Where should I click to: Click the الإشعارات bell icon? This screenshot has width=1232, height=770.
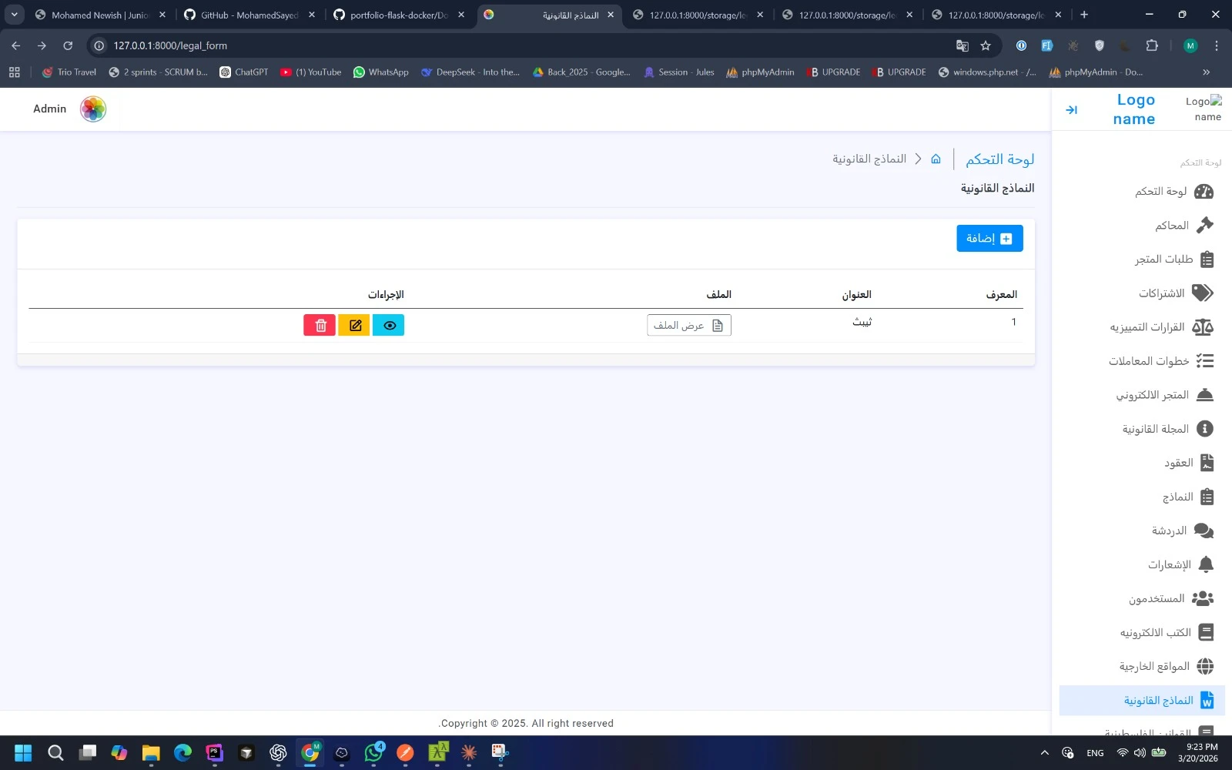(x=1206, y=564)
